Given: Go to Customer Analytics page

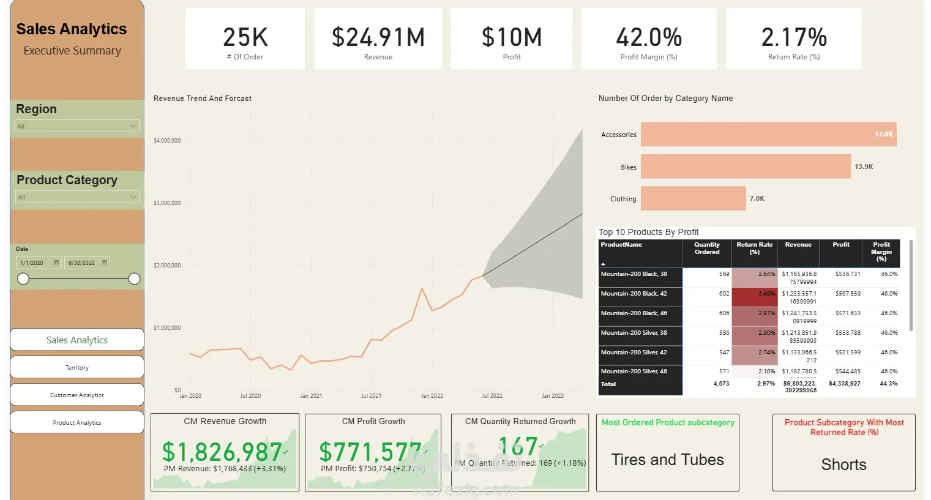Looking at the screenshot, I should pos(77,395).
